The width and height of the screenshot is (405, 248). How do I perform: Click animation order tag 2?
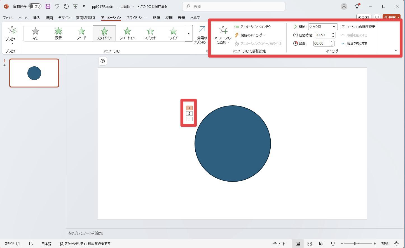click(189, 113)
